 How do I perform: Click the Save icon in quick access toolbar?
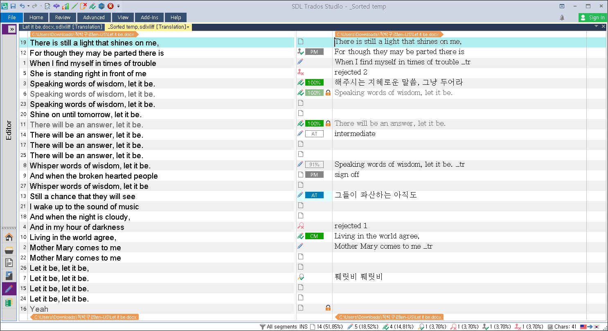(x=13, y=6)
